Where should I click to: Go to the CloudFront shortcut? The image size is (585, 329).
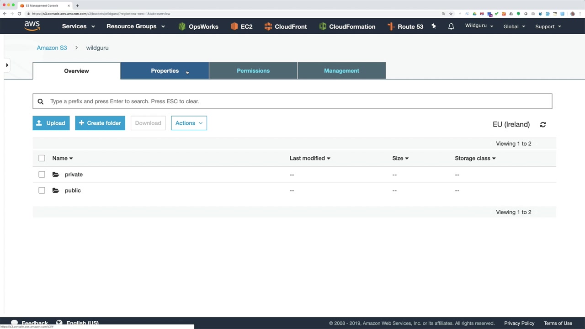[285, 27]
